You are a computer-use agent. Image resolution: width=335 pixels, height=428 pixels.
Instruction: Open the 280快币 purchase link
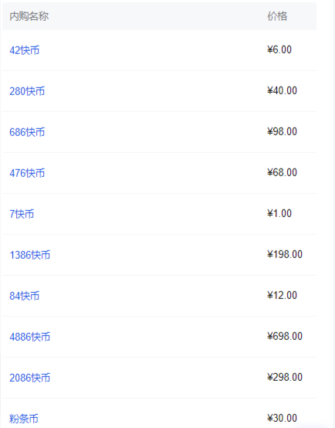coord(27,91)
